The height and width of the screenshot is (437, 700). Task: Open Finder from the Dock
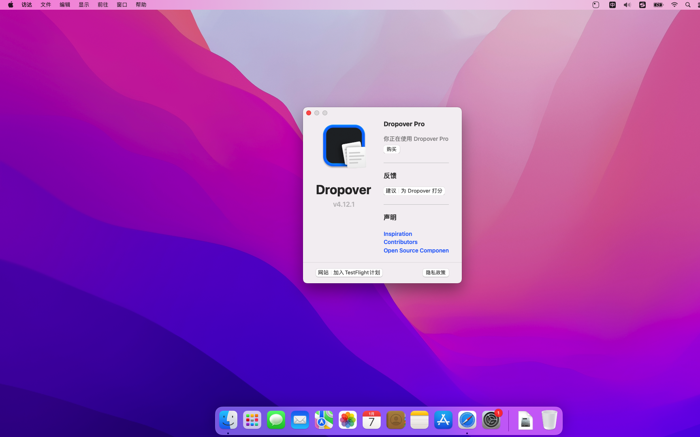(x=228, y=420)
